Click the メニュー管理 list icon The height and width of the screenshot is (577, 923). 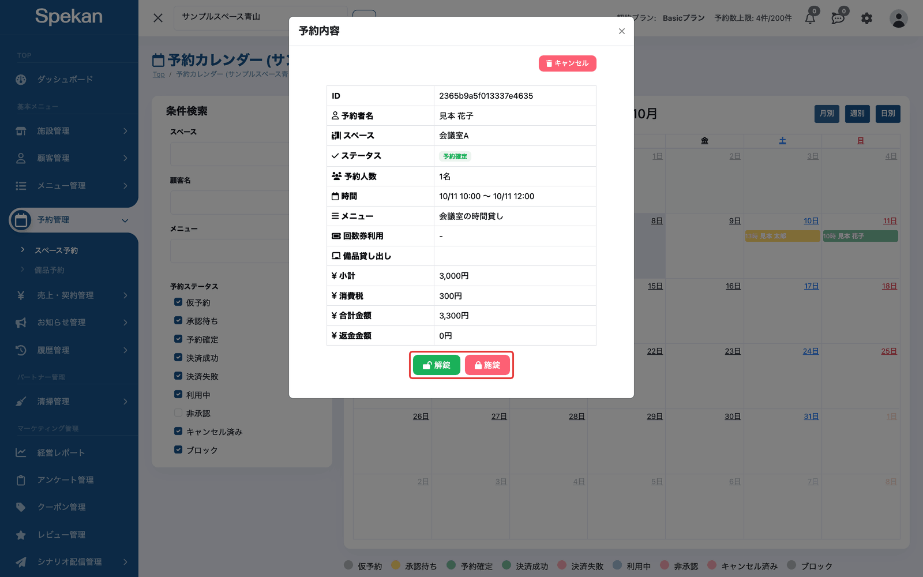[21, 186]
